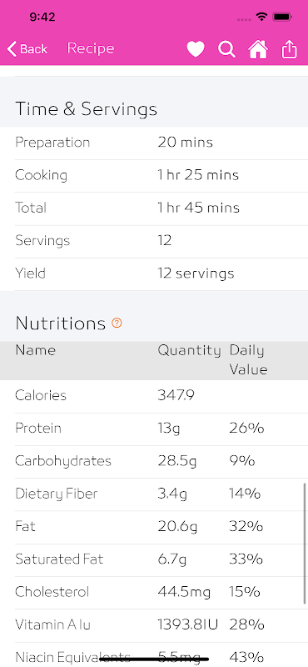Tap the battery indicator icon
The image size is (308, 667).
pyautogui.click(x=282, y=17)
